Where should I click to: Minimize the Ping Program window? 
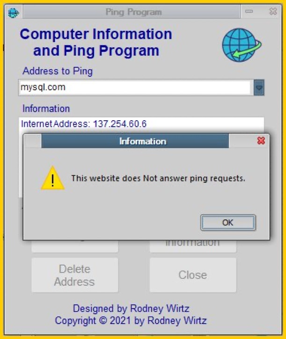(249, 11)
